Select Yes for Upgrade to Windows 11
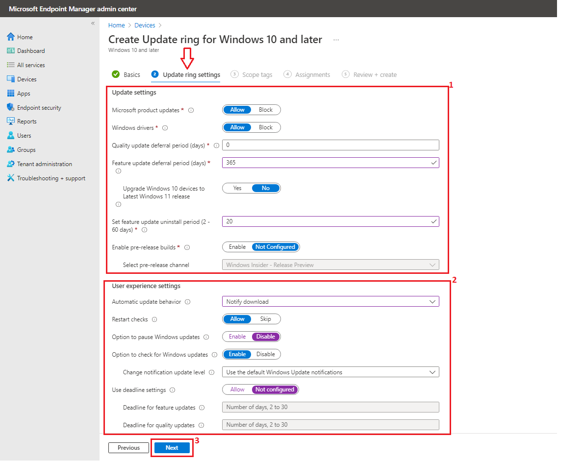 [x=237, y=188]
